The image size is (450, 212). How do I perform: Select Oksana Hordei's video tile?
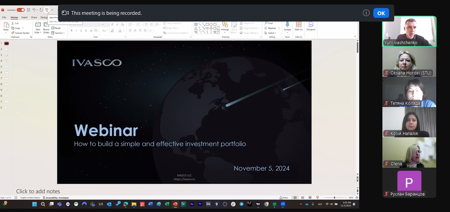pos(409,62)
